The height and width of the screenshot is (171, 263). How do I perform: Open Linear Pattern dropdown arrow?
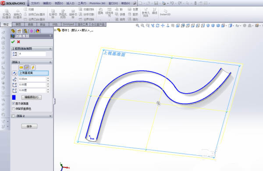click(109, 20)
